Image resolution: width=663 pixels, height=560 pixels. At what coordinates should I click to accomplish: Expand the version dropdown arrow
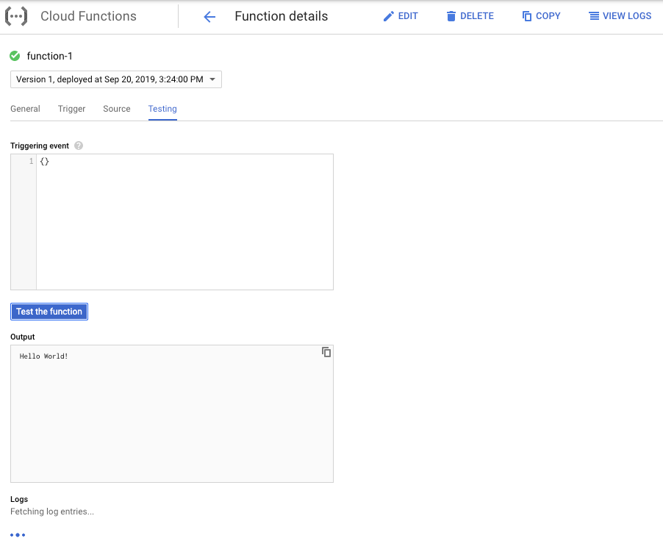(x=212, y=79)
